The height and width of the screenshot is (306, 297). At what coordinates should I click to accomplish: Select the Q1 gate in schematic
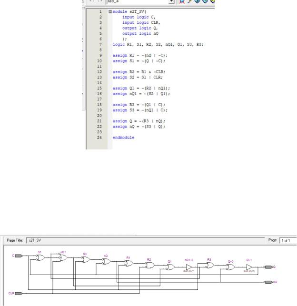click(170, 267)
